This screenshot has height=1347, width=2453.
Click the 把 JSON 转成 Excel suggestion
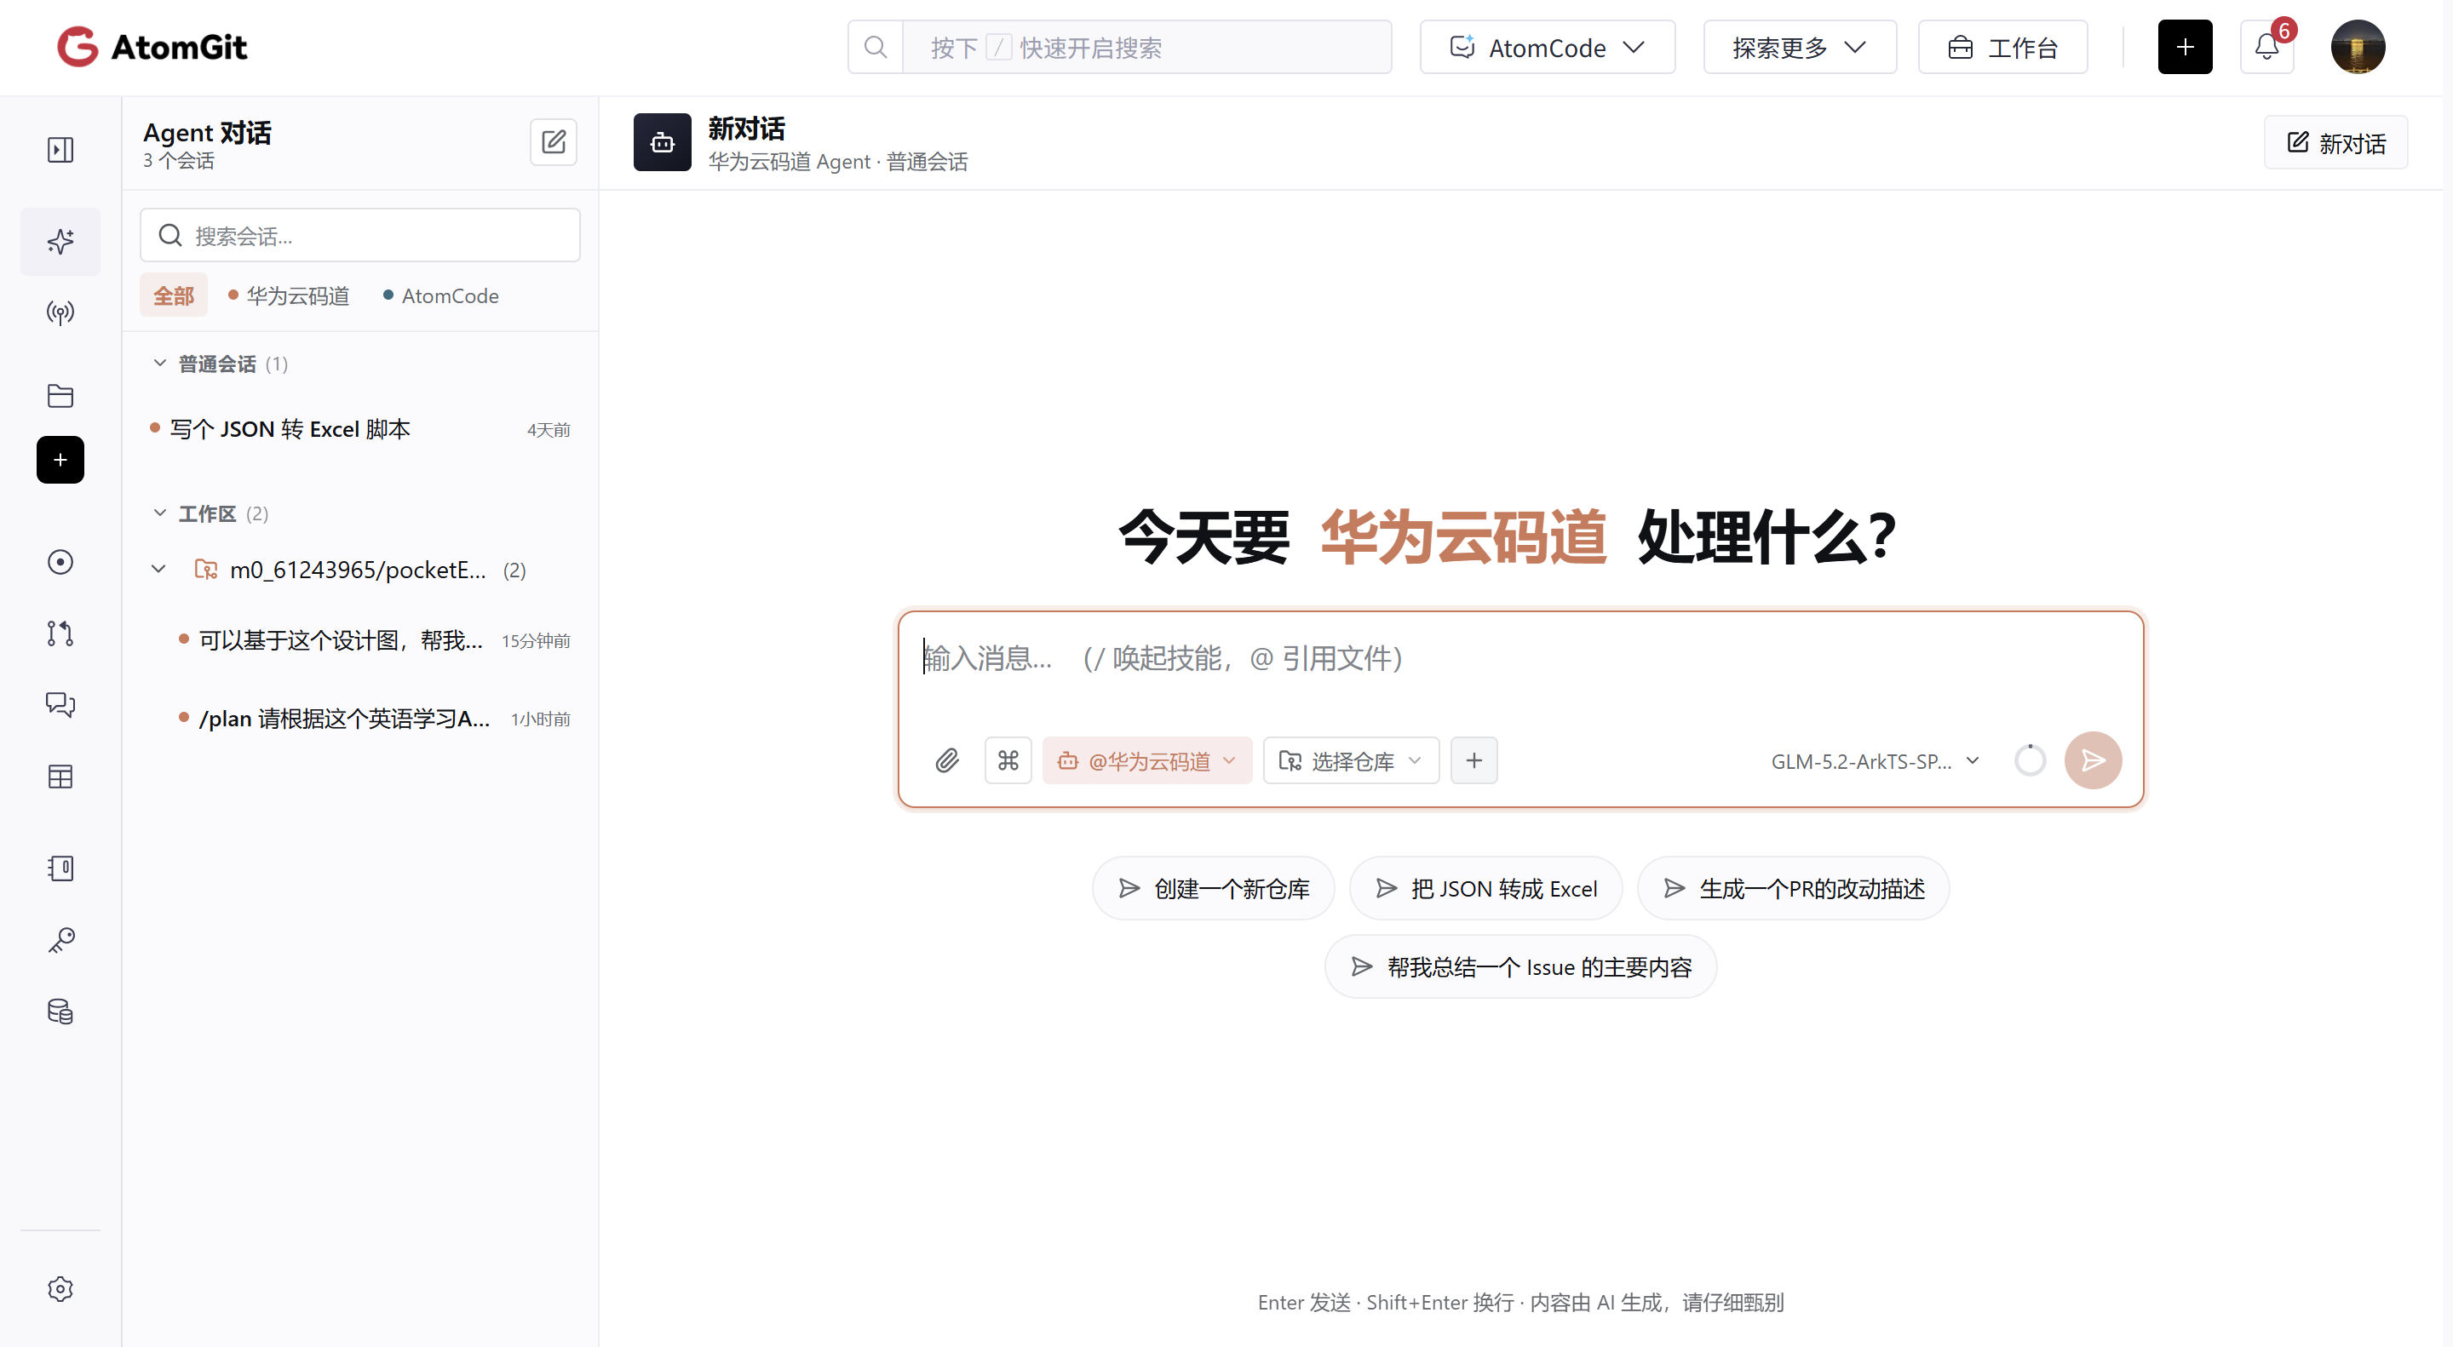(1485, 888)
